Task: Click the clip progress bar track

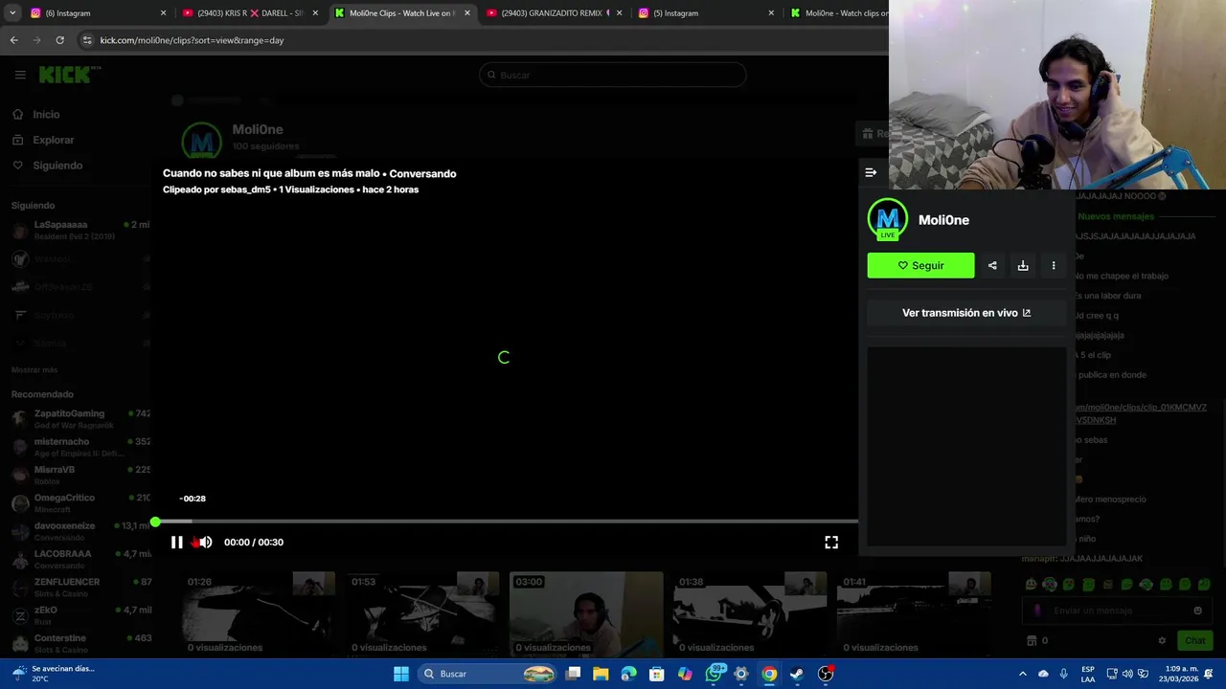Action: 505,522
